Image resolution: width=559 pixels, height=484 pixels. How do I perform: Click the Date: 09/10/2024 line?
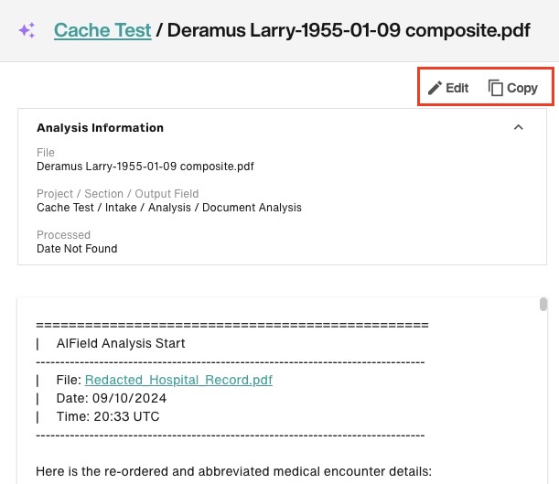pyautogui.click(x=112, y=398)
